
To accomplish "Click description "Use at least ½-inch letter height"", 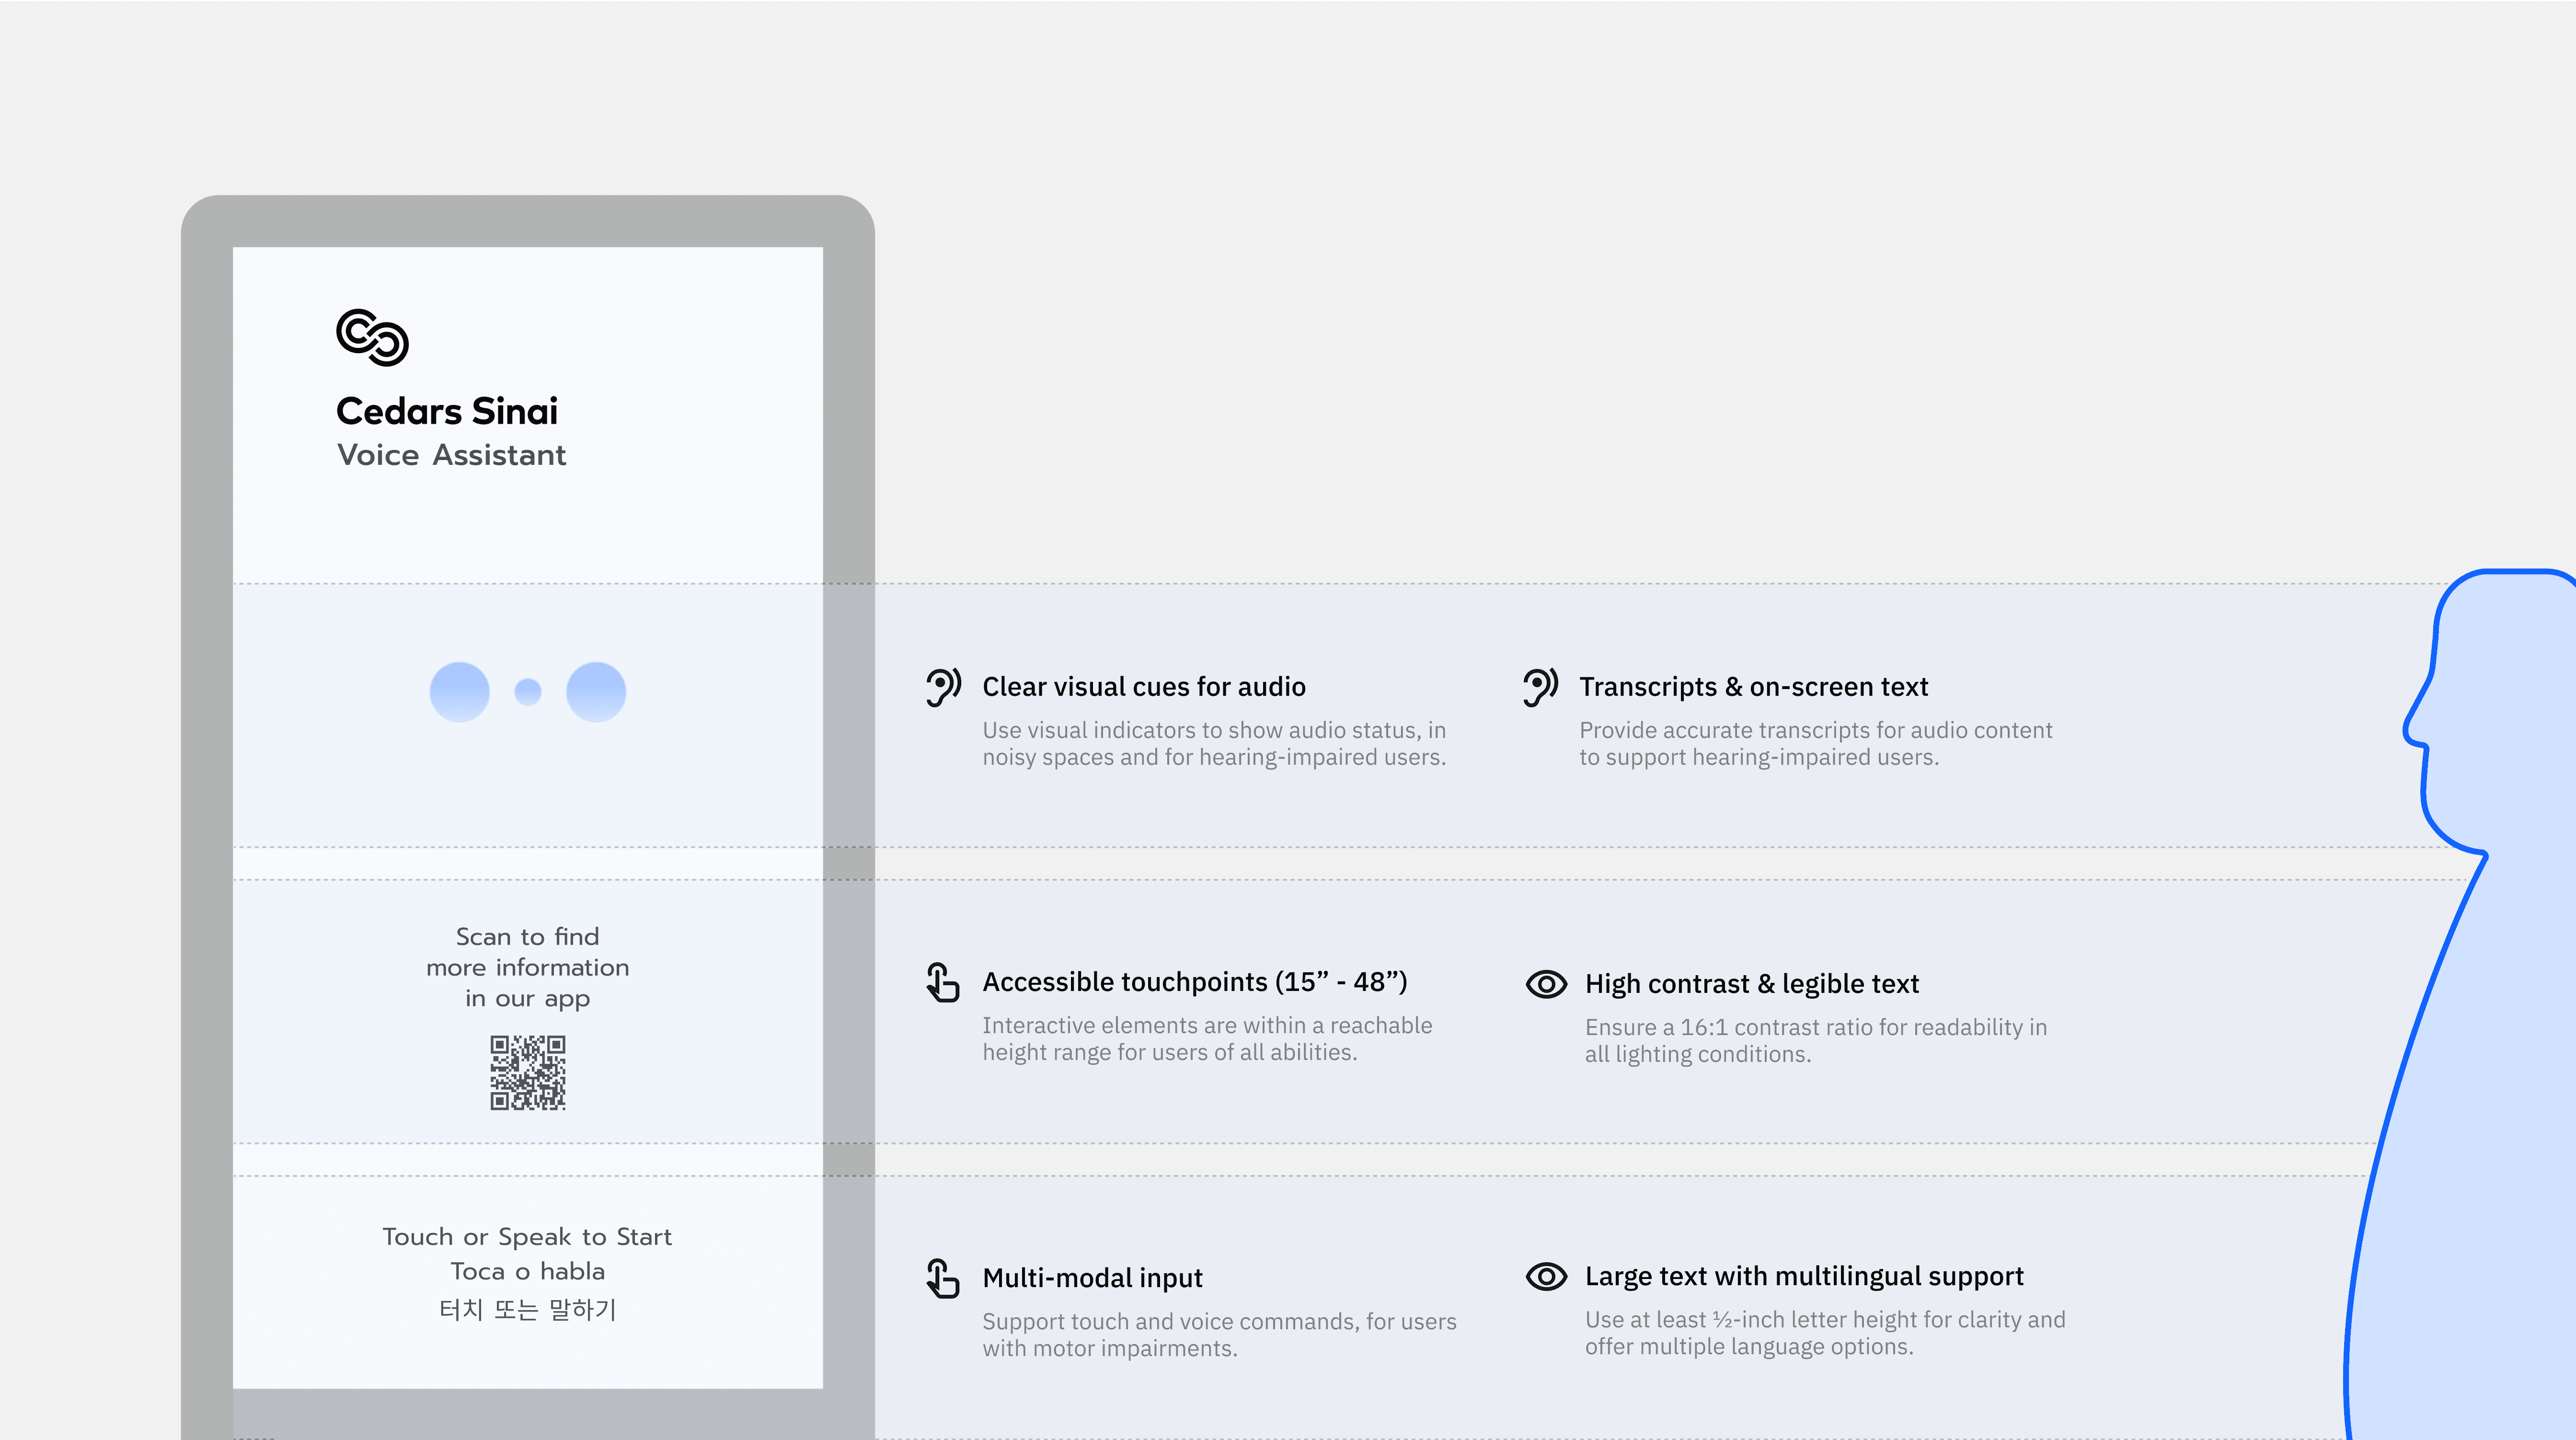I will [x=1825, y=1332].
